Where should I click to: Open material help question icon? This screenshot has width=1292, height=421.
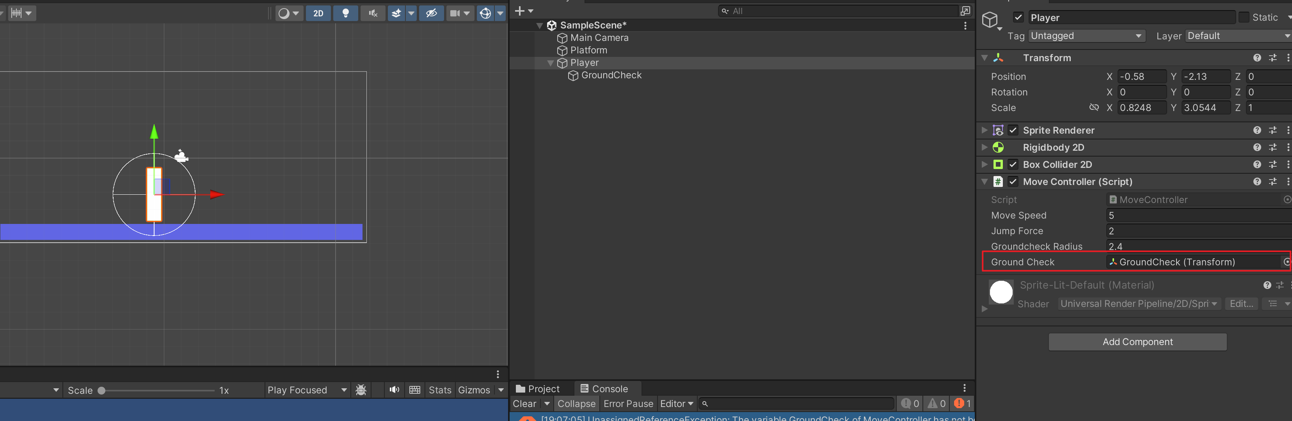[1267, 285]
